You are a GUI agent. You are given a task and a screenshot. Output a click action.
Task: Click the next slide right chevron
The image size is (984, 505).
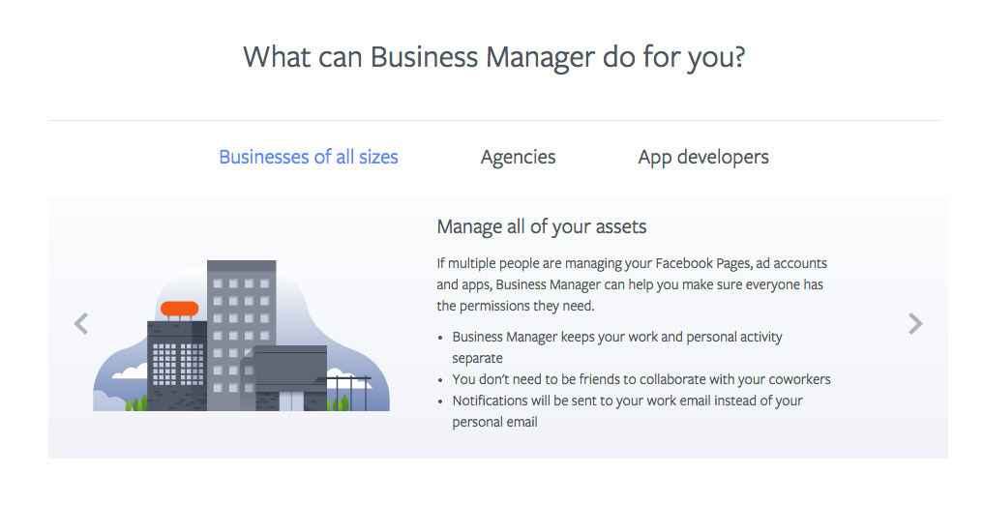pos(915,324)
